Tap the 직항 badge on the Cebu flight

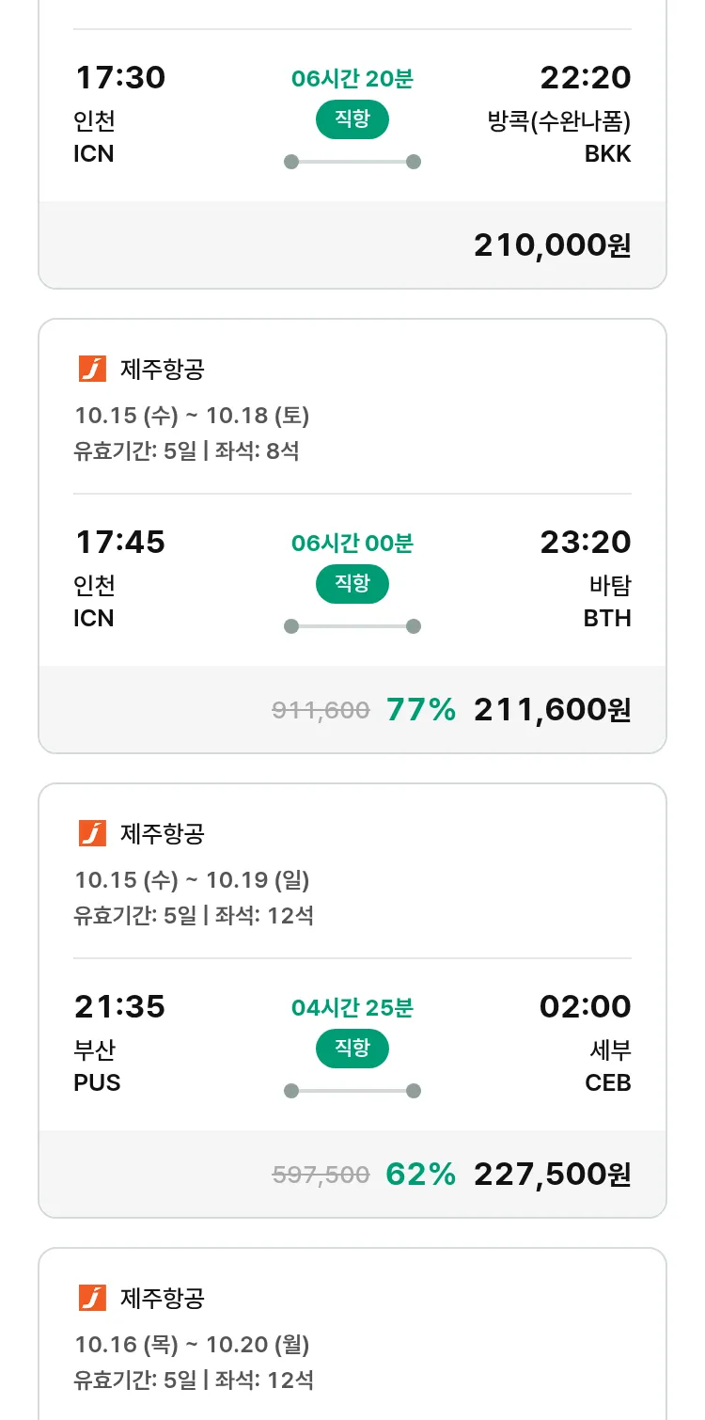click(x=352, y=1049)
